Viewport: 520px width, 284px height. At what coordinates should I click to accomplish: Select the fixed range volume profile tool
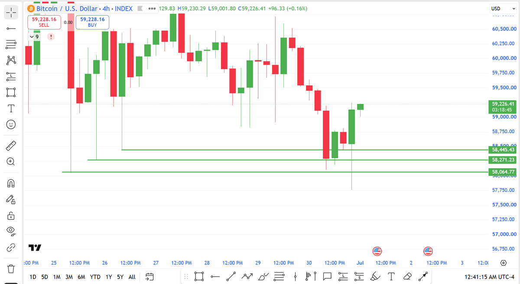tap(311, 276)
